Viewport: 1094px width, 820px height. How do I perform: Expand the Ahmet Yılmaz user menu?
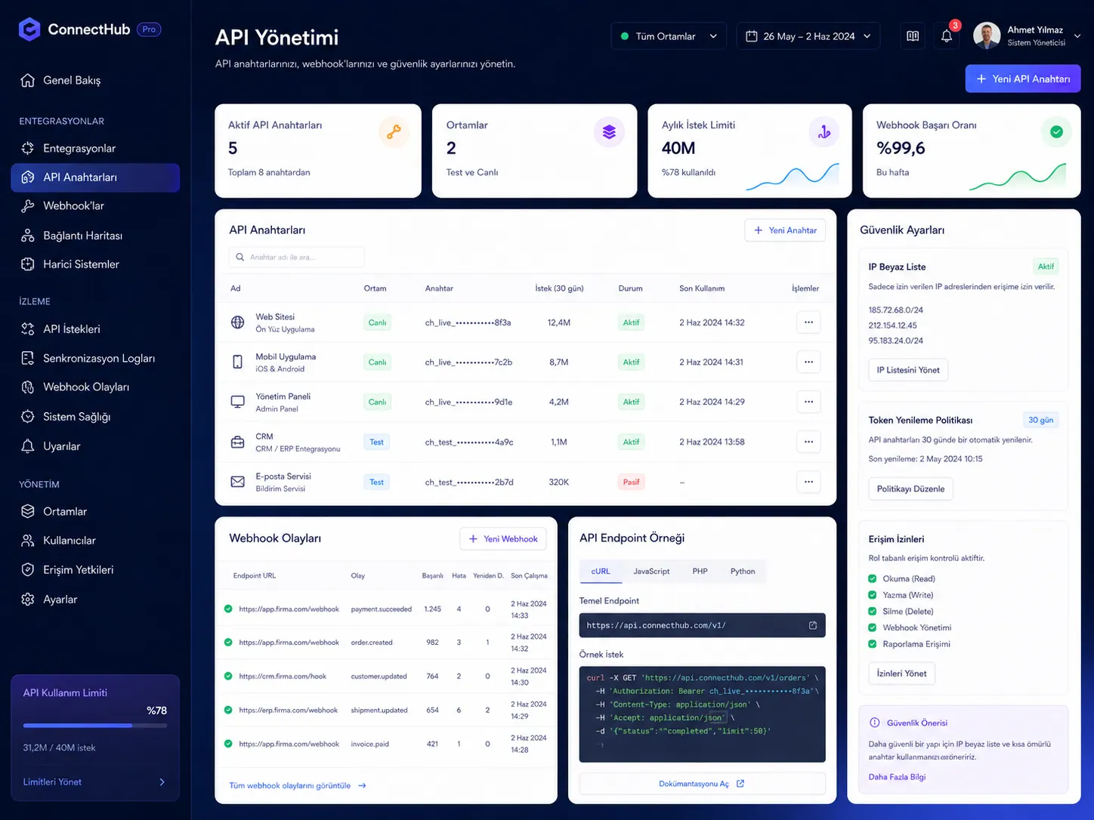(x=1028, y=35)
